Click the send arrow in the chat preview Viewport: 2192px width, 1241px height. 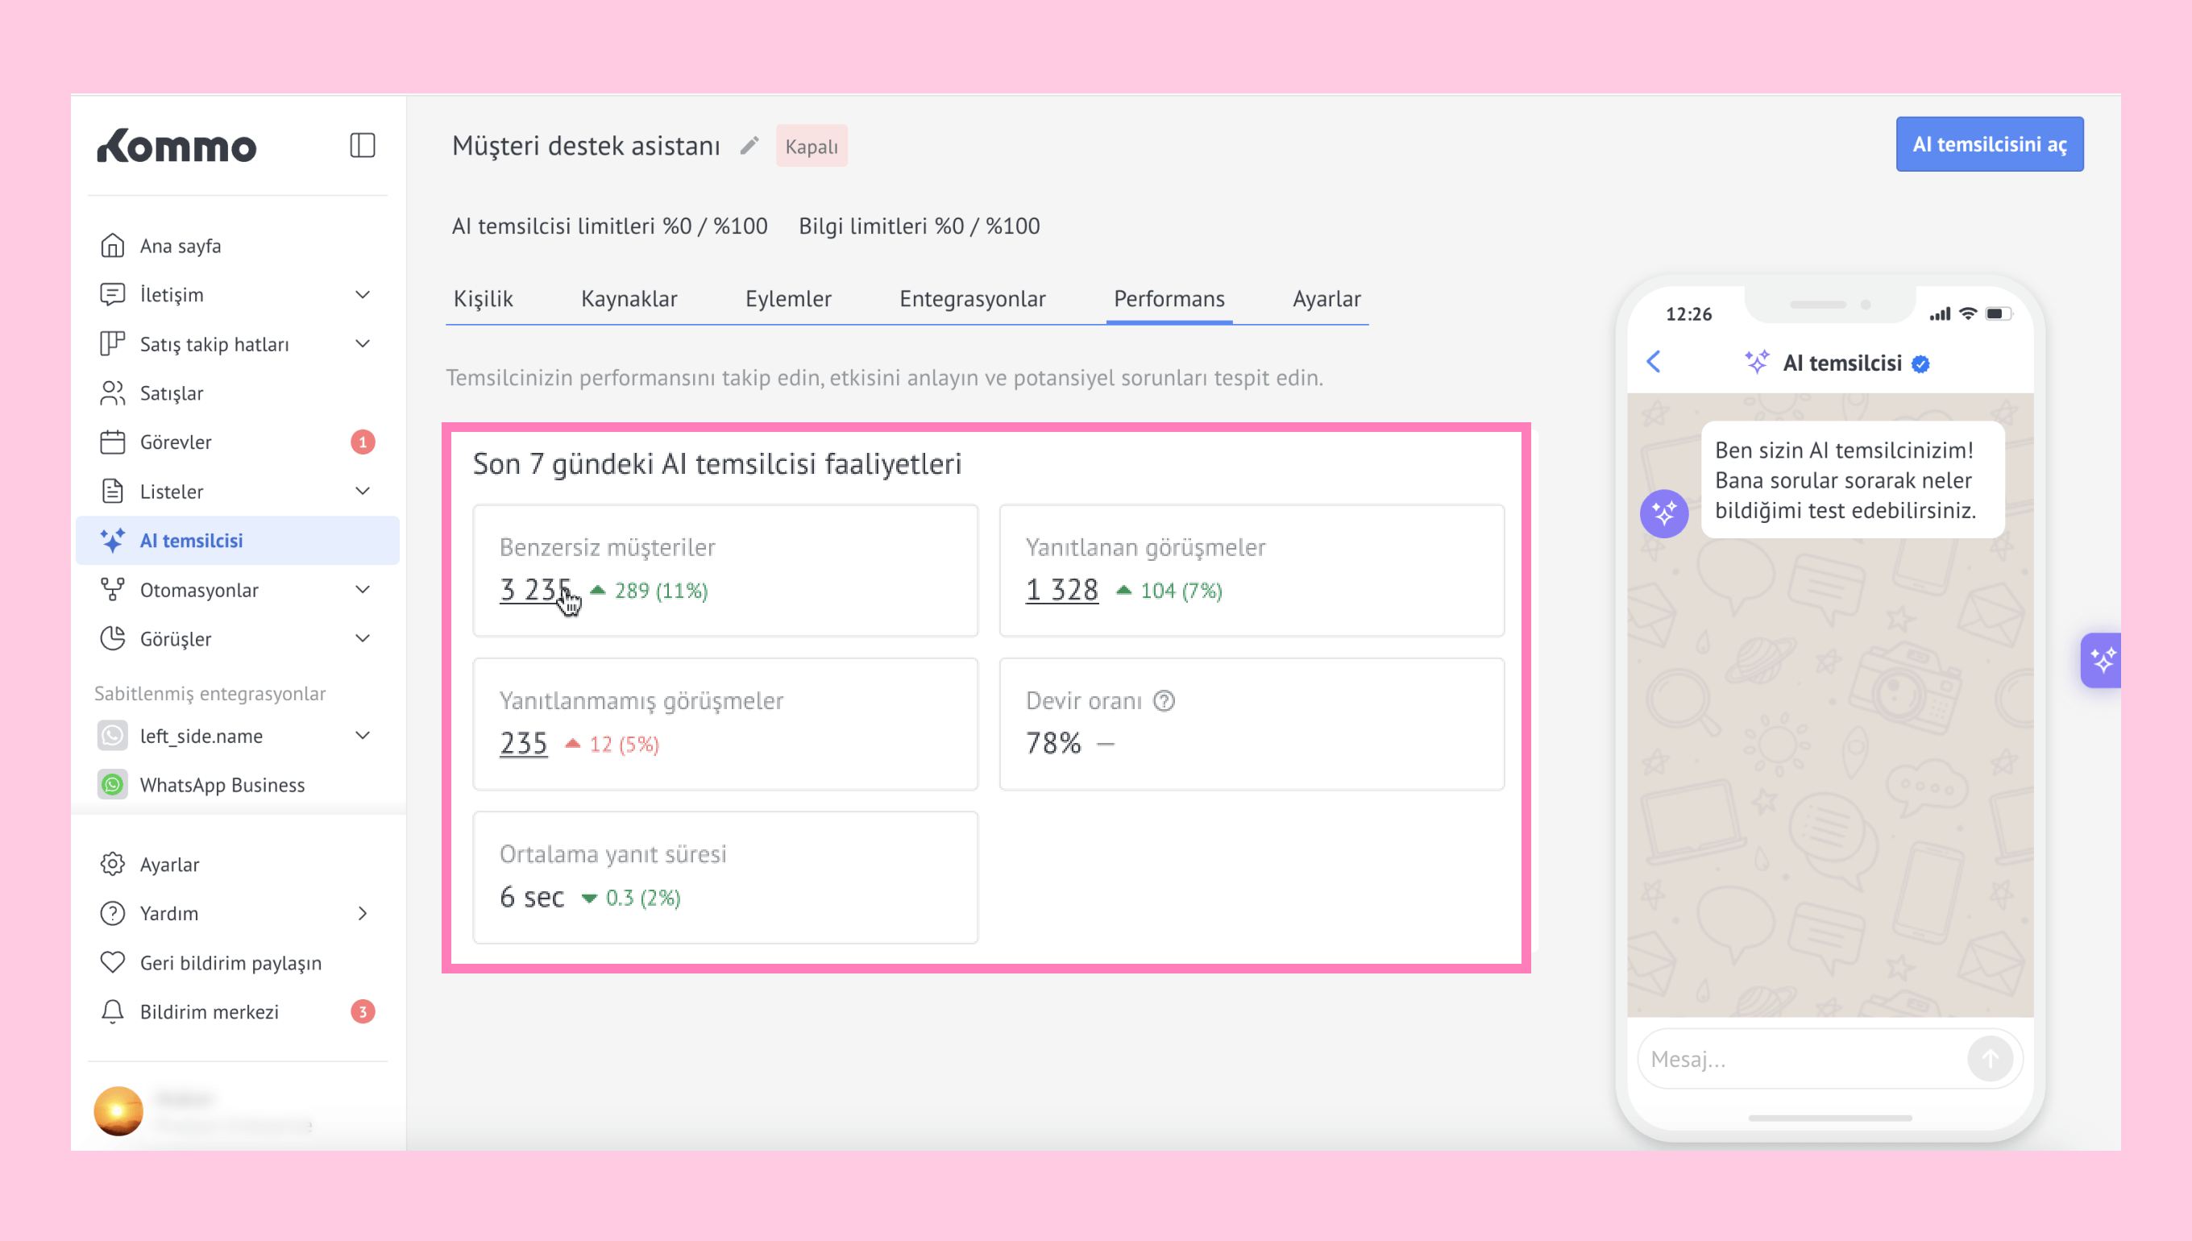1989,1059
